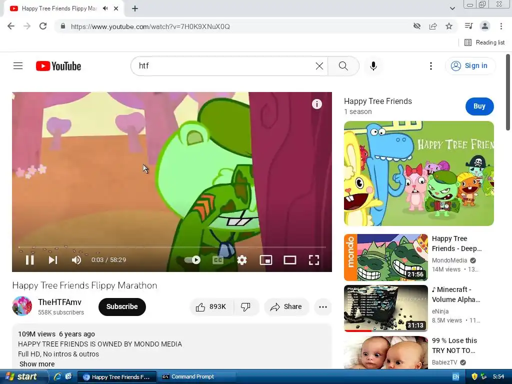Image resolution: width=512 pixels, height=384 pixels.
Task: Open the Happy Tree Friends Deep video thumbnail
Action: (x=386, y=257)
